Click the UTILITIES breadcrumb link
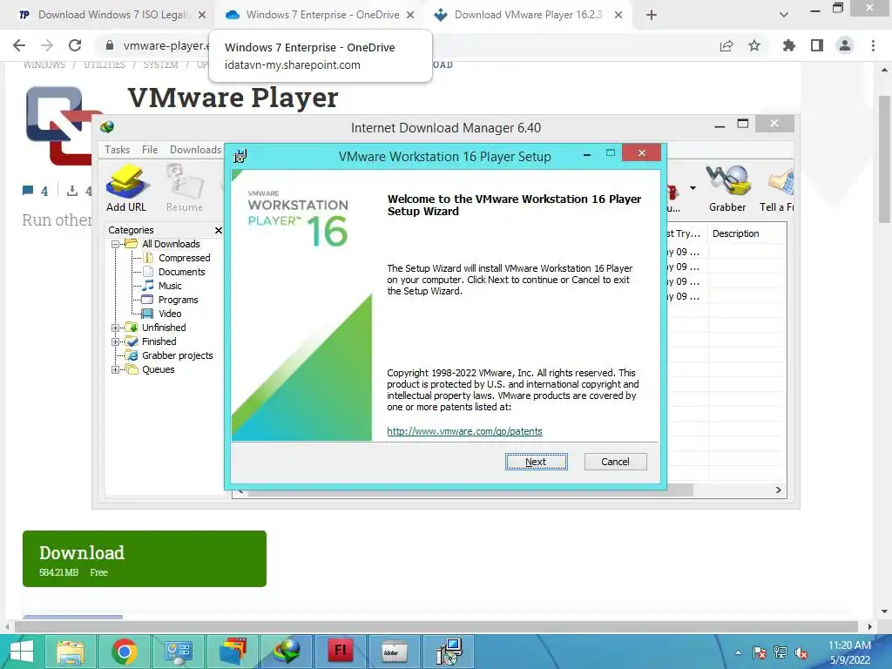The image size is (892, 669). point(105,64)
